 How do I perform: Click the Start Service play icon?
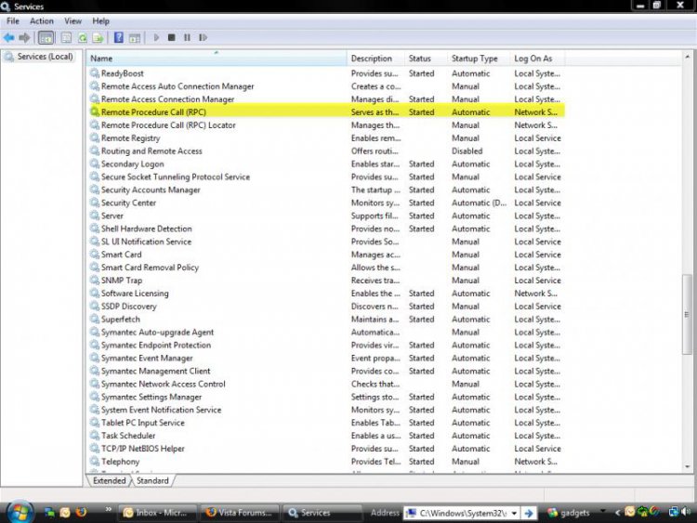click(x=156, y=38)
